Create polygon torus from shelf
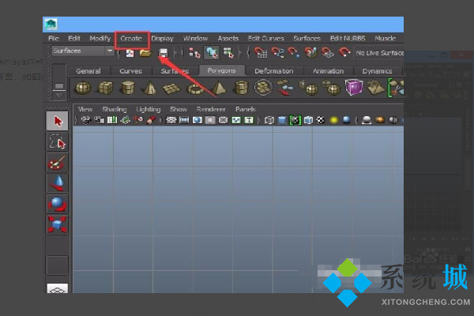 tap(194, 87)
